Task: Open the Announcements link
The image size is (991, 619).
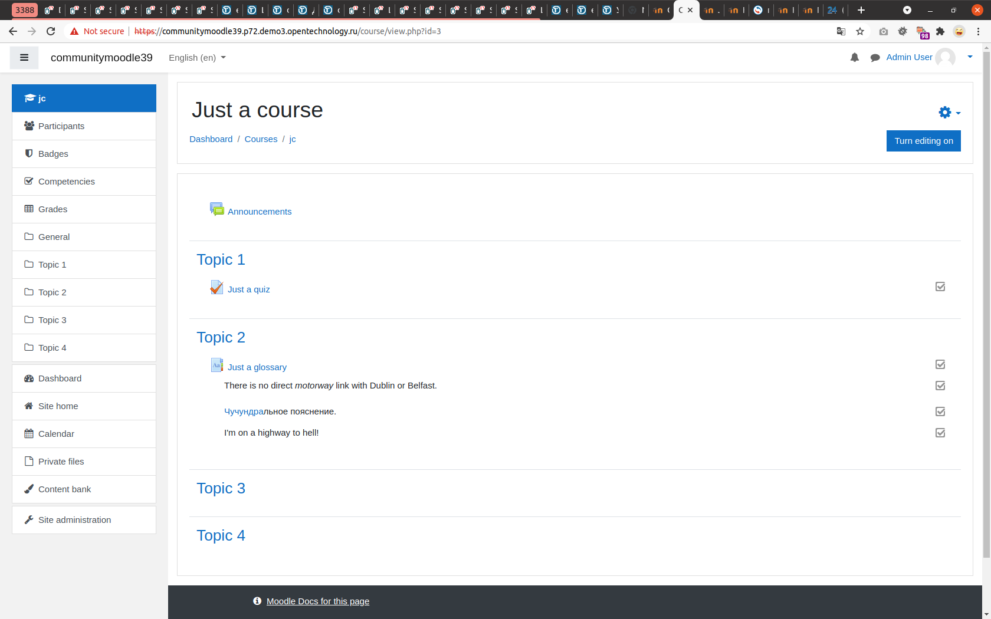Action: tap(260, 212)
